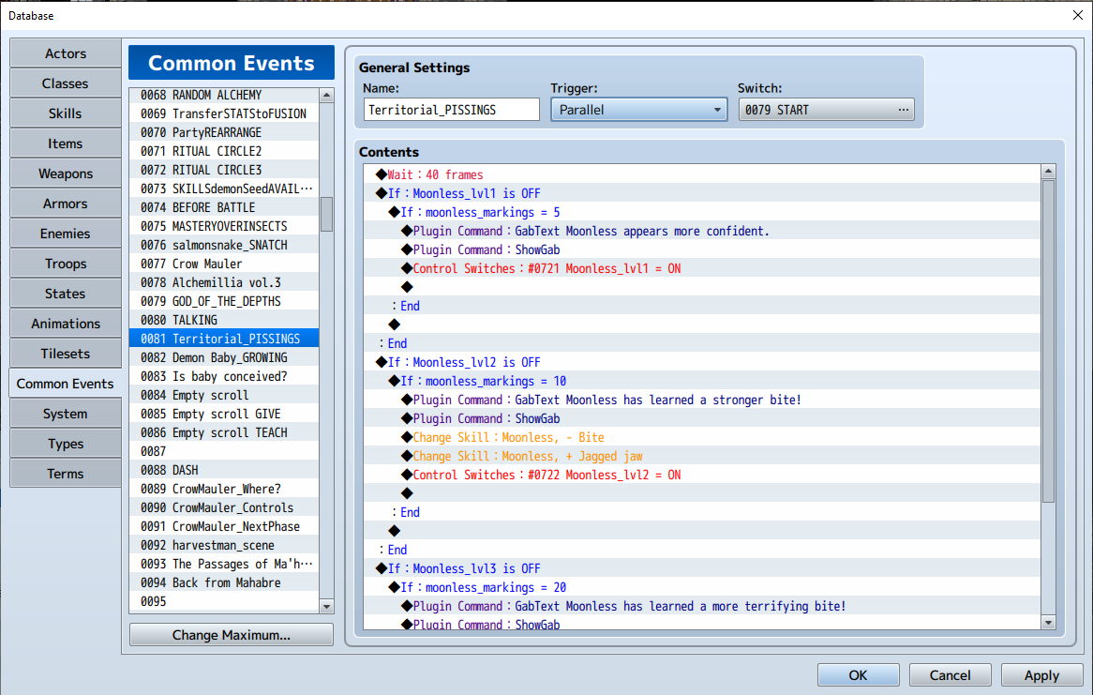Select event 0094 Back from Mahabre

tap(224, 582)
